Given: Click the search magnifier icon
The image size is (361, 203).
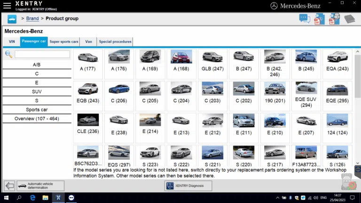Looking at the screenshot, I should point(8,55).
